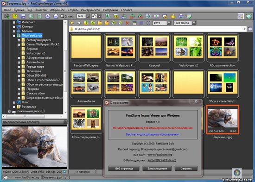Click the Zoom In plus icon

pos(47,16)
